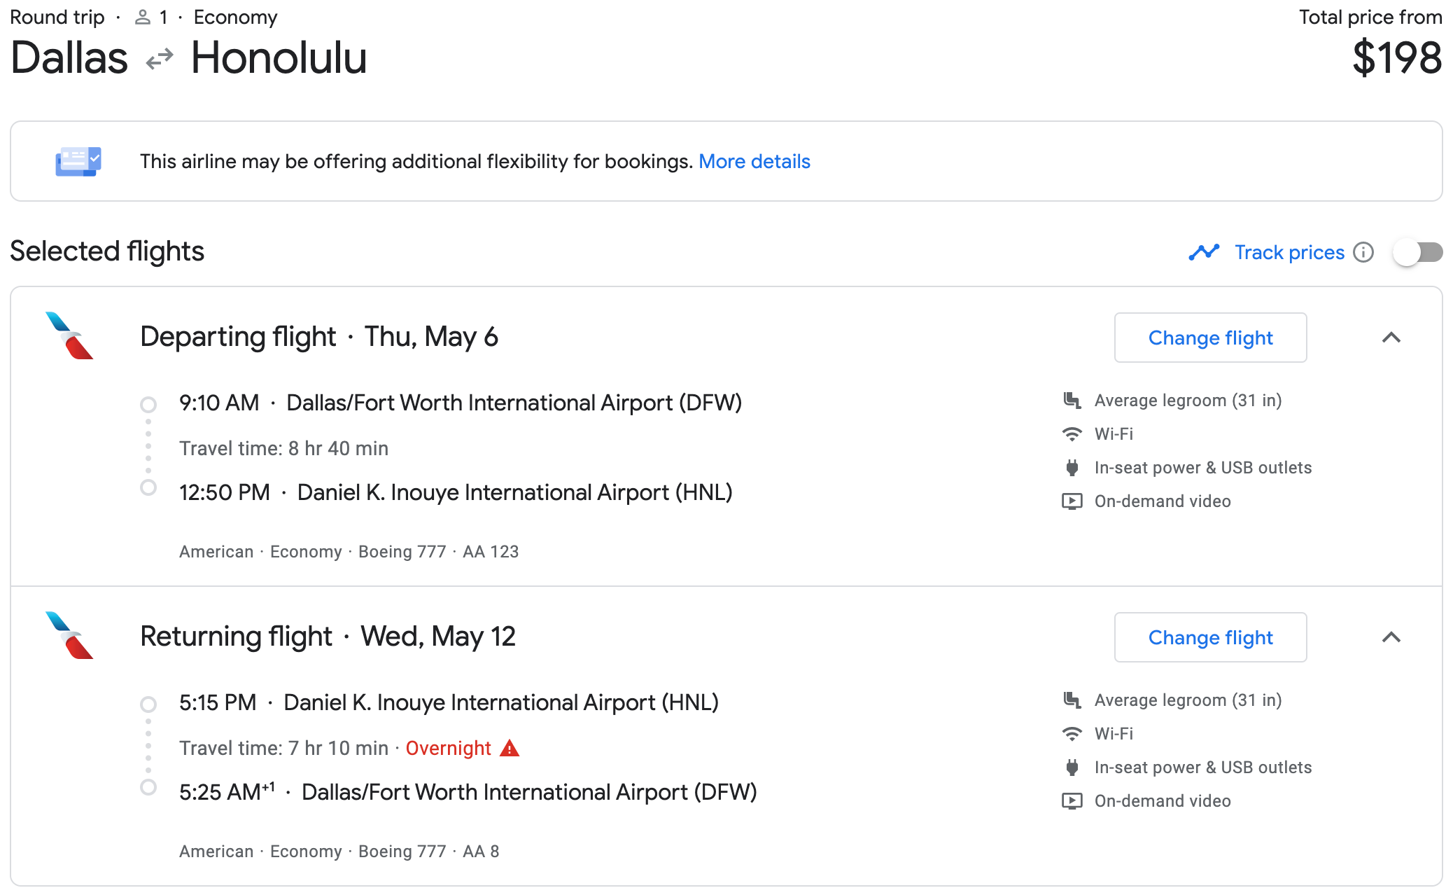Image resolution: width=1453 pixels, height=895 pixels.
Task: Click the price tracking graph icon
Action: 1204,252
